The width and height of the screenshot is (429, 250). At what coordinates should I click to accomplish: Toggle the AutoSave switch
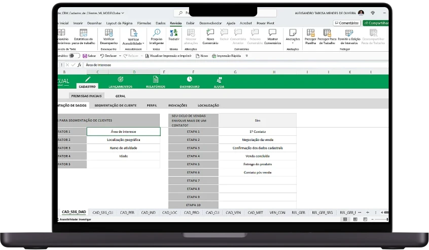(74, 56)
